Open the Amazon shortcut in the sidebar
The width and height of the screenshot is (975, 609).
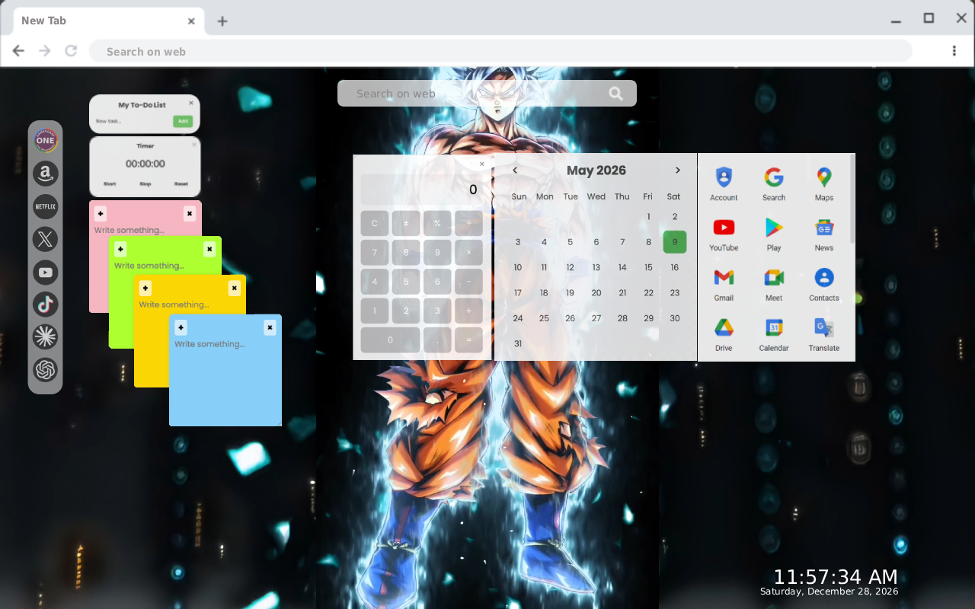click(45, 174)
